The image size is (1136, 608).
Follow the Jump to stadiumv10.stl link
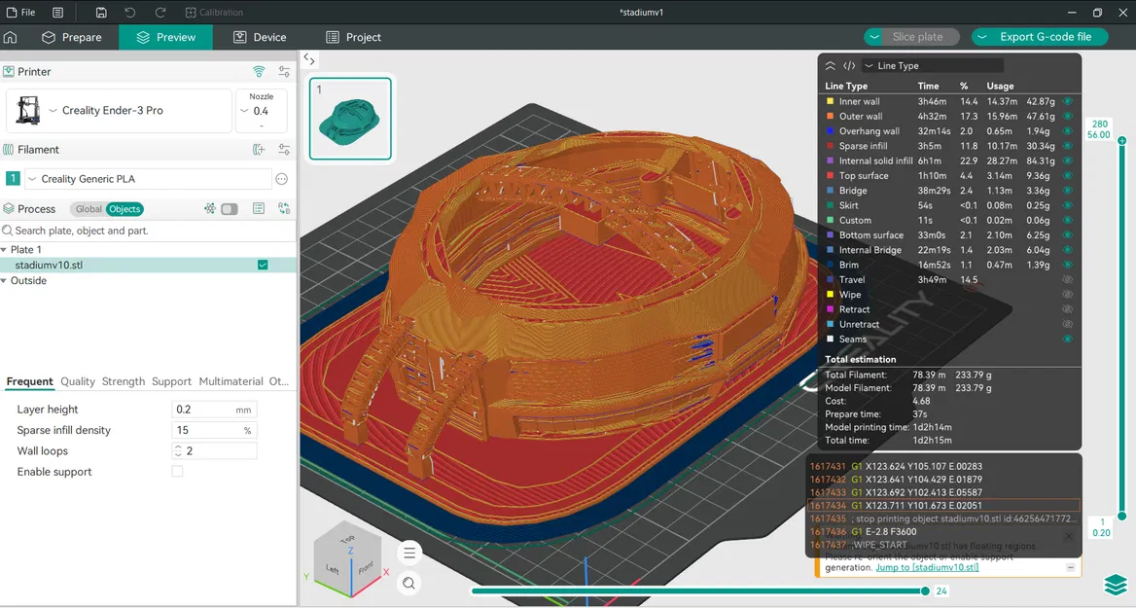coord(927,567)
